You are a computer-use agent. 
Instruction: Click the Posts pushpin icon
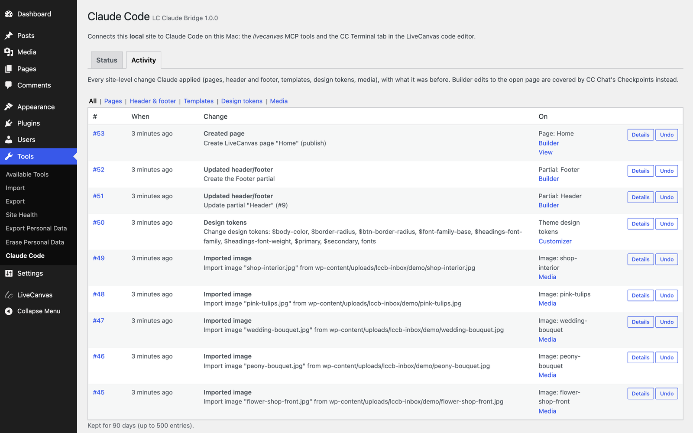click(9, 36)
